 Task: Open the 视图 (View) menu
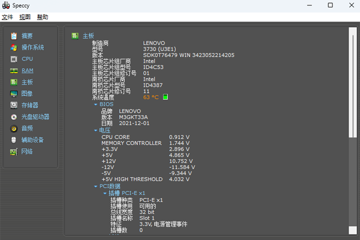25,17
